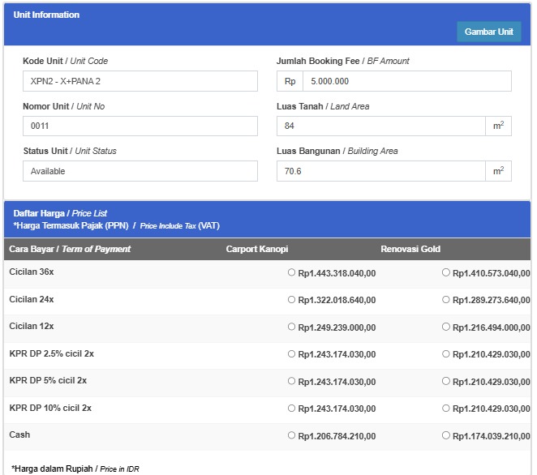
Task: Click the KPR DP 2.5% cicil 2x label
Action: click(51, 353)
